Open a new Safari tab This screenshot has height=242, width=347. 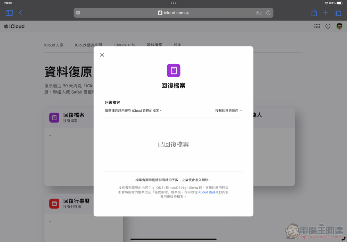tap(325, 13)
